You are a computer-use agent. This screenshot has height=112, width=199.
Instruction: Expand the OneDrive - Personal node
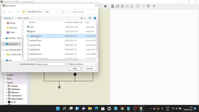click(3, 38)
